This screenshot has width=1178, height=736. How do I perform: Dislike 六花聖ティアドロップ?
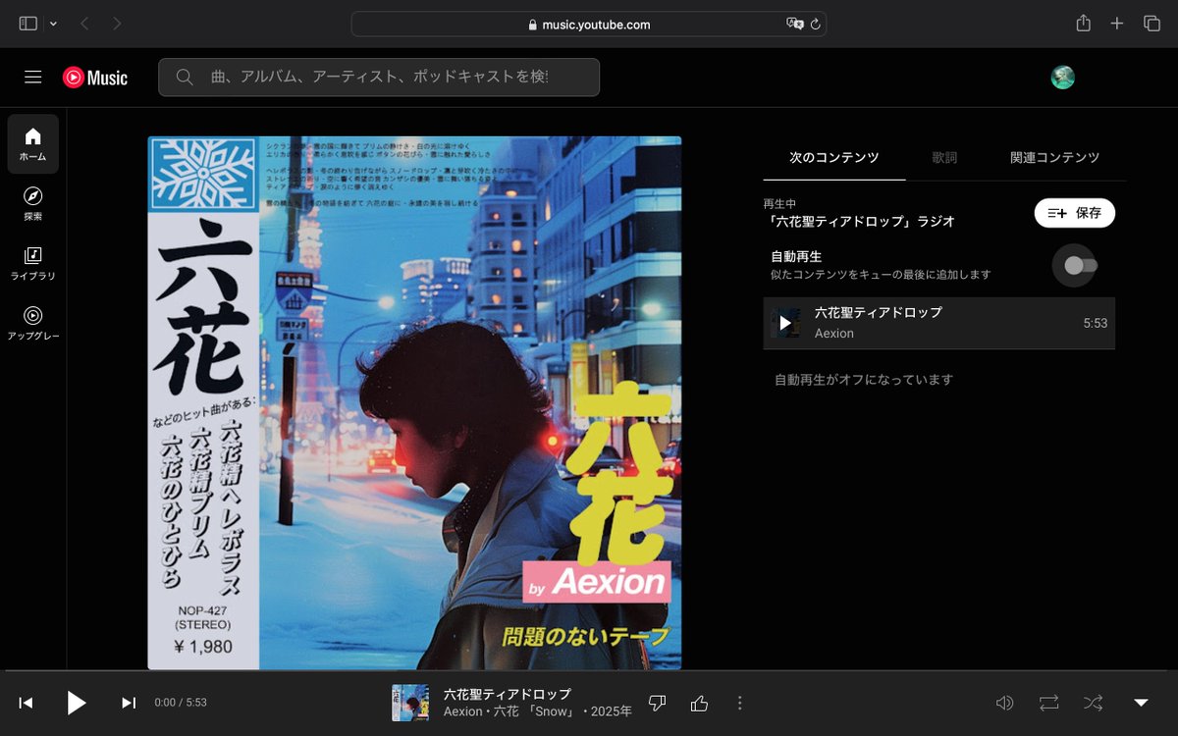pos(658,703)
